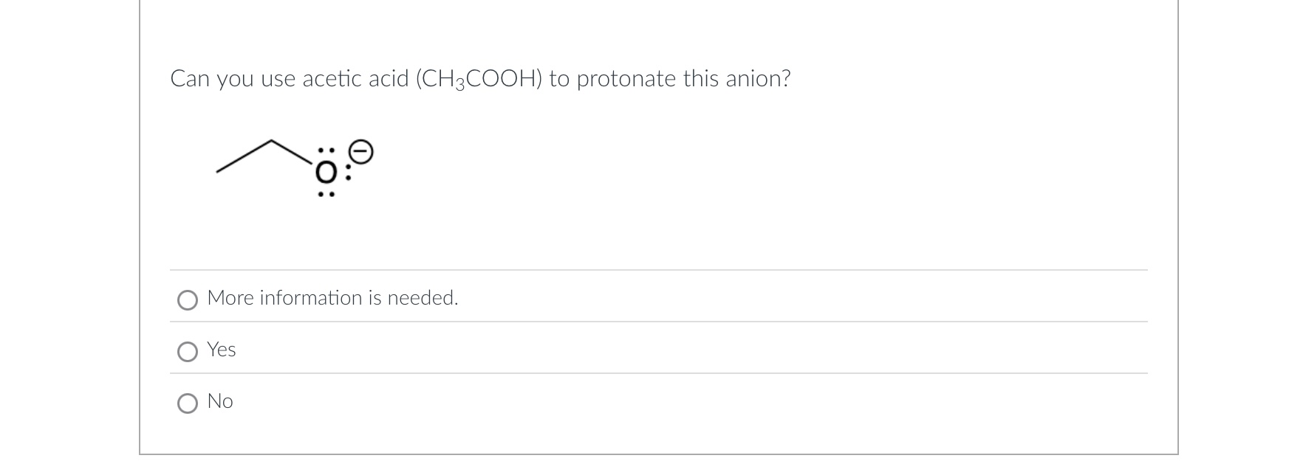Click the lone pair dots below the oxygen
Screen dimensions: 1289x461
pyautogui.click(x=326, y=193)
